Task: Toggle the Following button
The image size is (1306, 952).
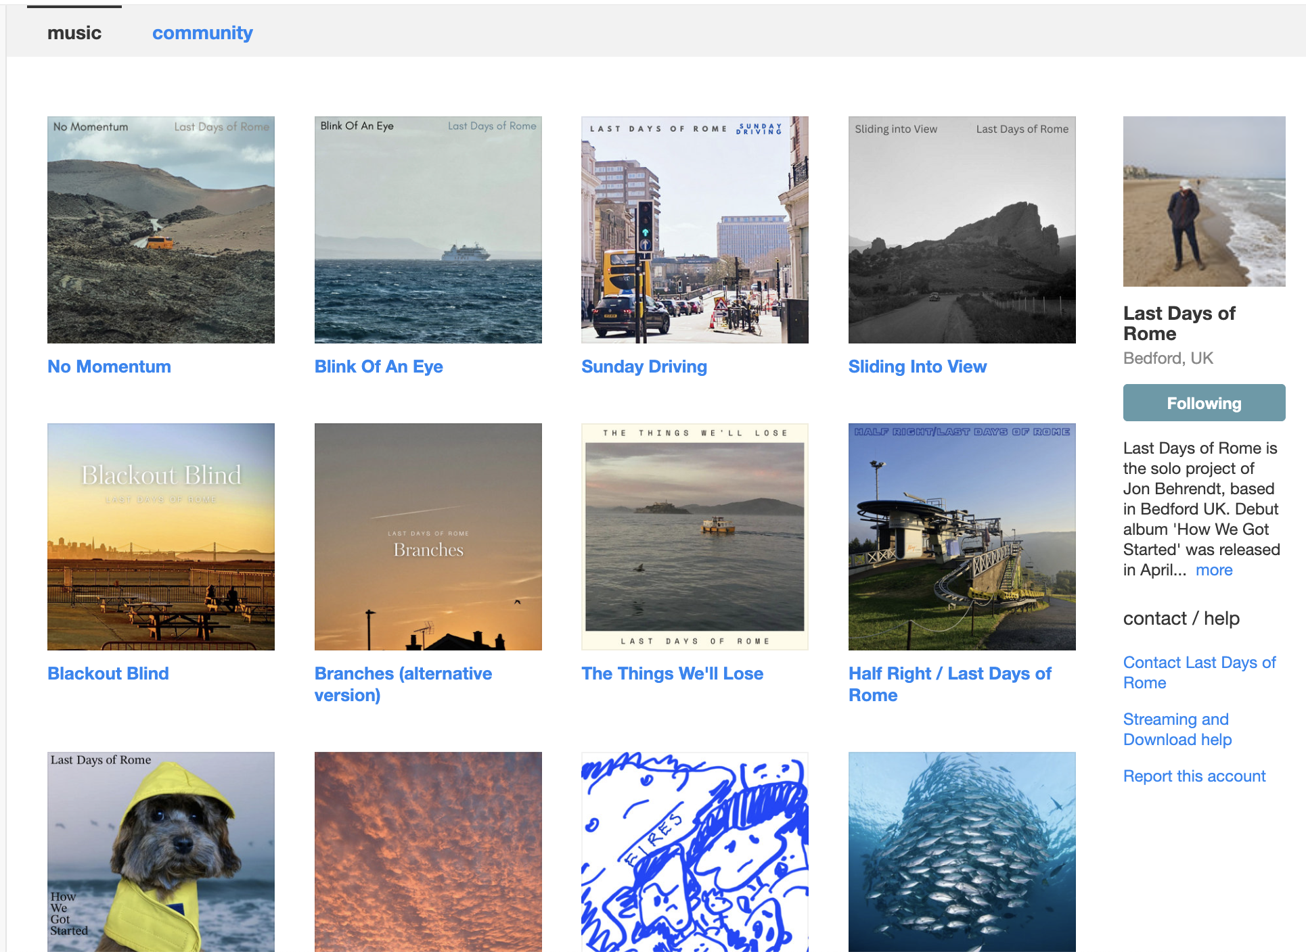Action: click(1203, 403)
